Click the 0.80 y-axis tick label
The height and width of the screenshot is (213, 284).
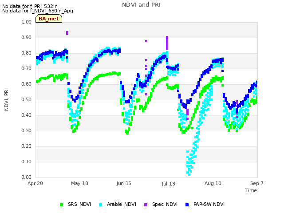point(27,53)
